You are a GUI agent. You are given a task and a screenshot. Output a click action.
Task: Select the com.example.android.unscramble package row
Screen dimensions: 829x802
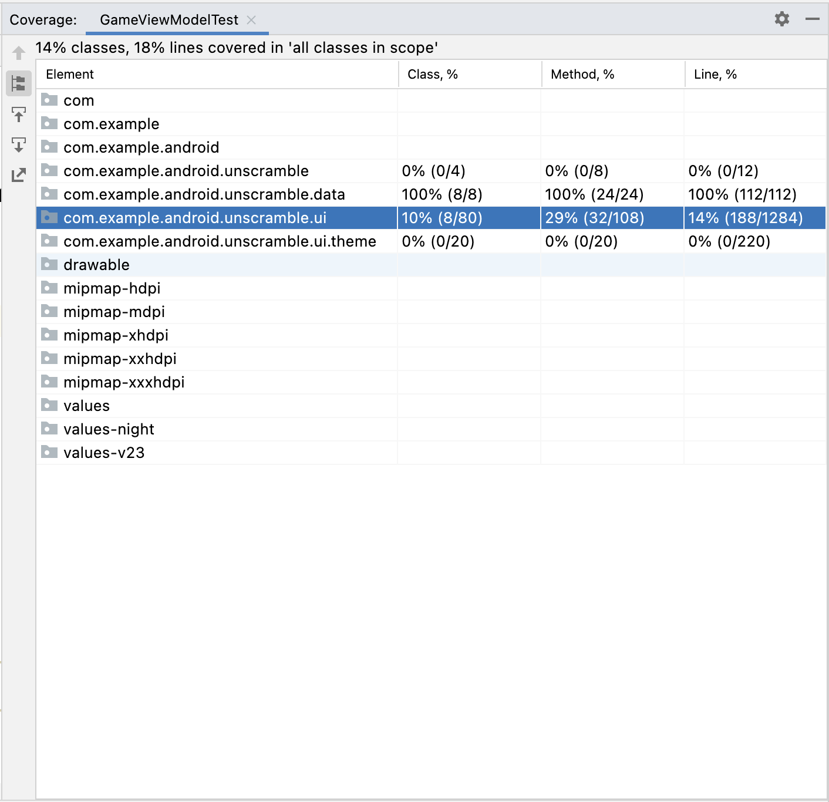pyautogui.click(x=186, y=171)
